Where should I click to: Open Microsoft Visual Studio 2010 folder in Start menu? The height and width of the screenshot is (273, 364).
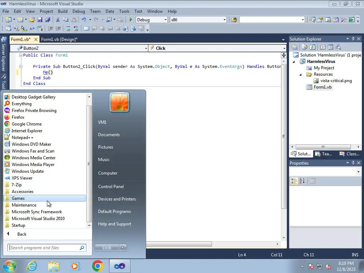coord(45,219)
